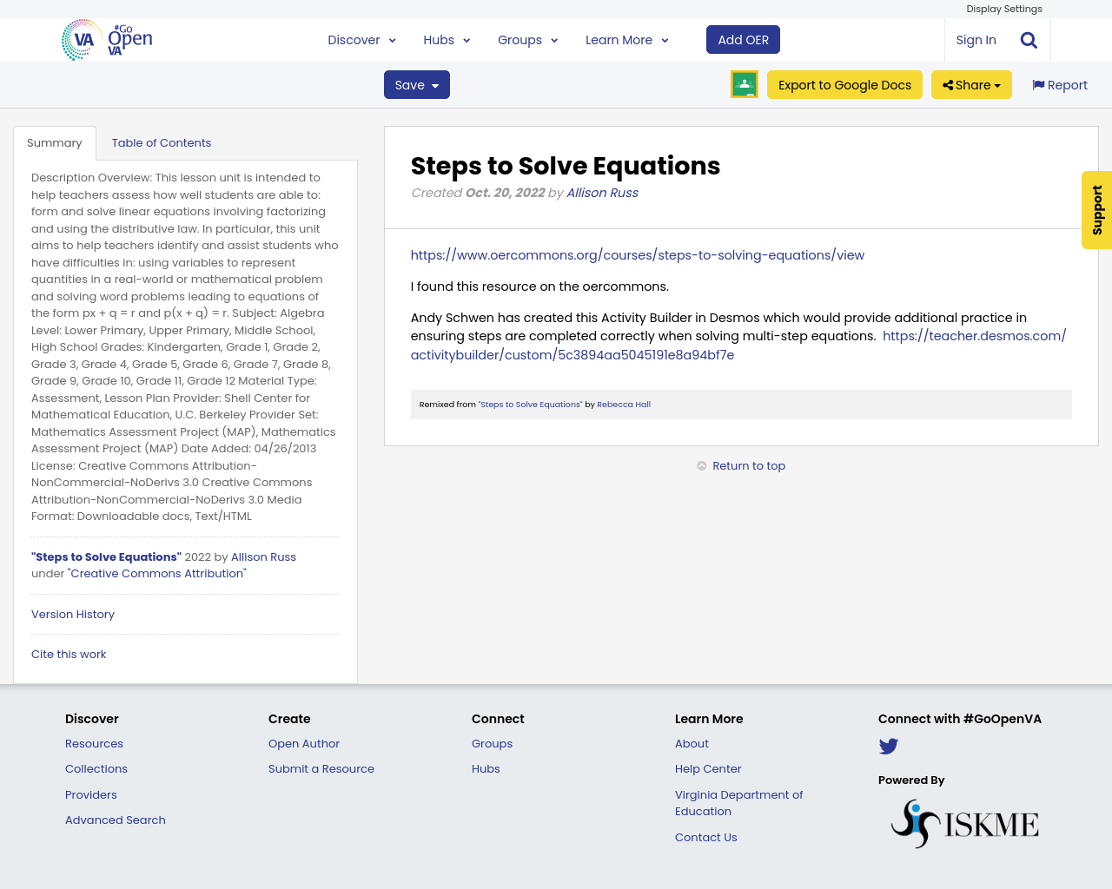Click the Return to top arrow icon
The width and height of the screenshot is (1112, 889).
[x=701, y=465]
